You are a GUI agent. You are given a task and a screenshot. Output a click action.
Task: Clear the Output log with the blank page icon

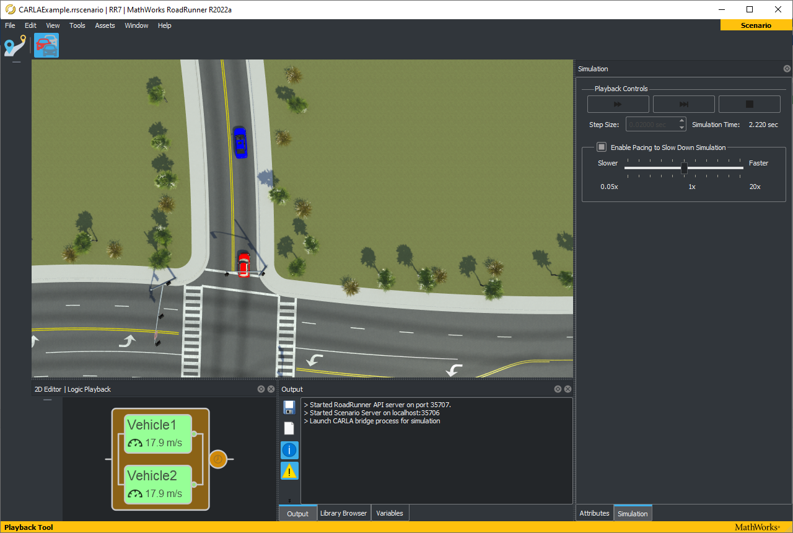289,428
